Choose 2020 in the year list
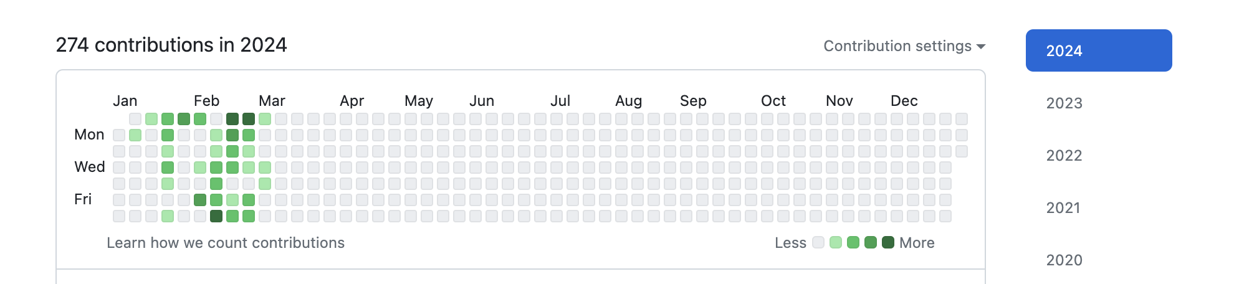The height and width of the screenshot is (284, 1234). [1064, 260]
